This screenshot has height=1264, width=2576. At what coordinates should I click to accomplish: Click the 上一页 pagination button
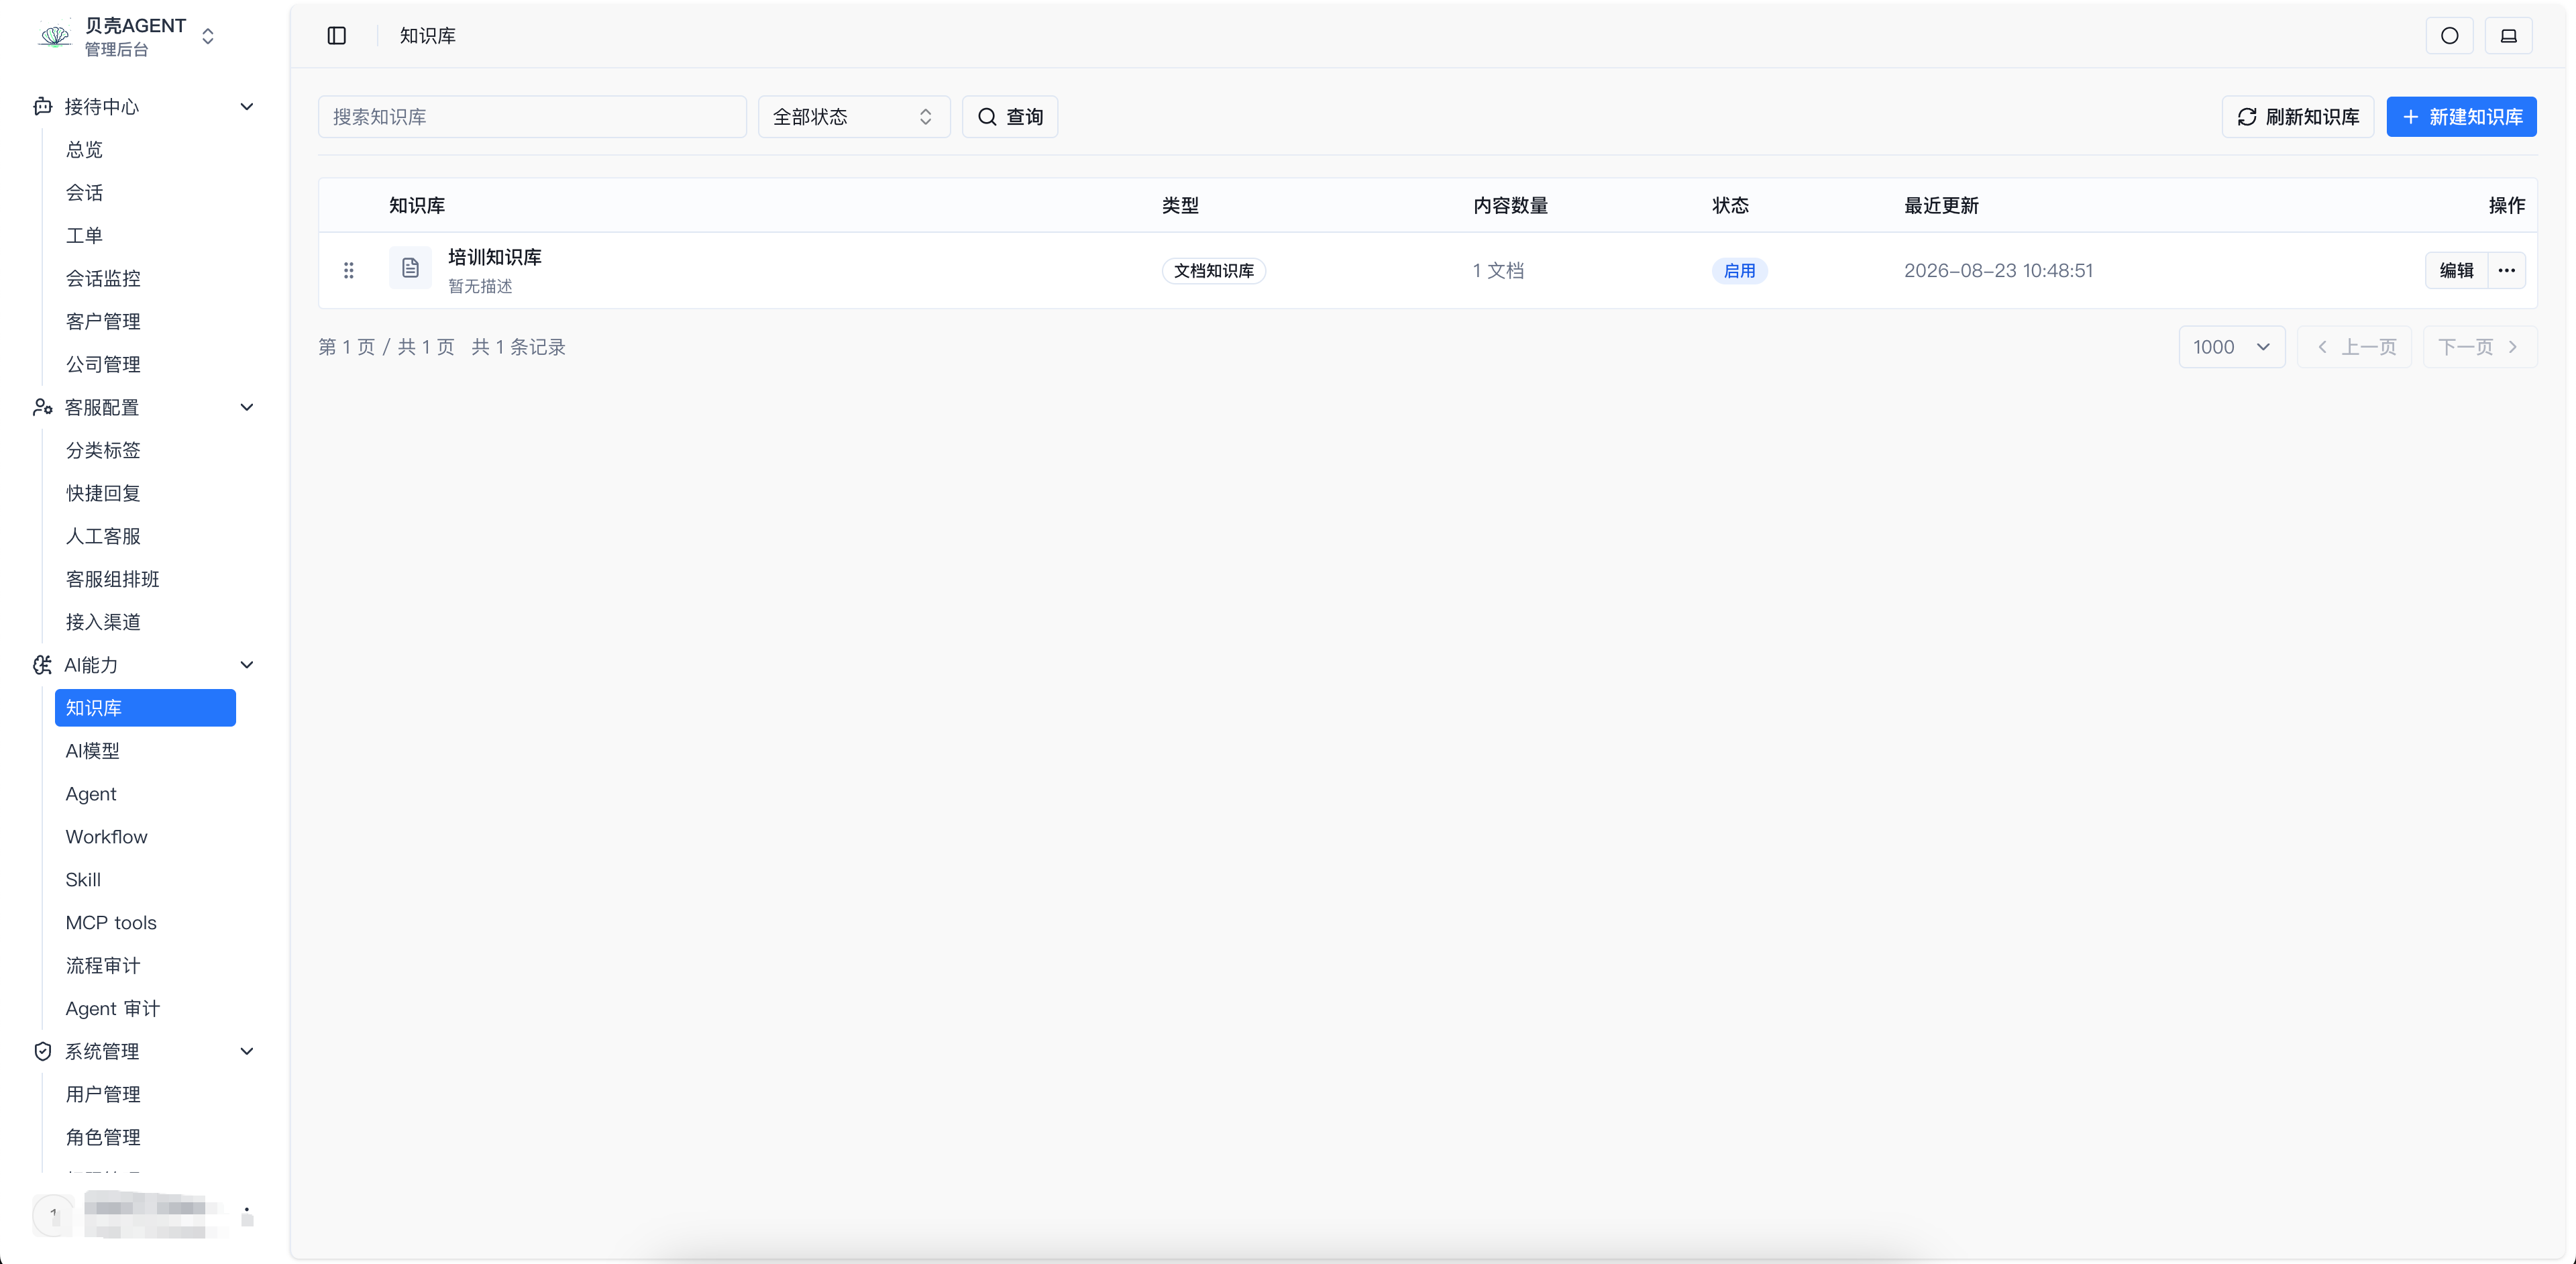click(2355, 347)
